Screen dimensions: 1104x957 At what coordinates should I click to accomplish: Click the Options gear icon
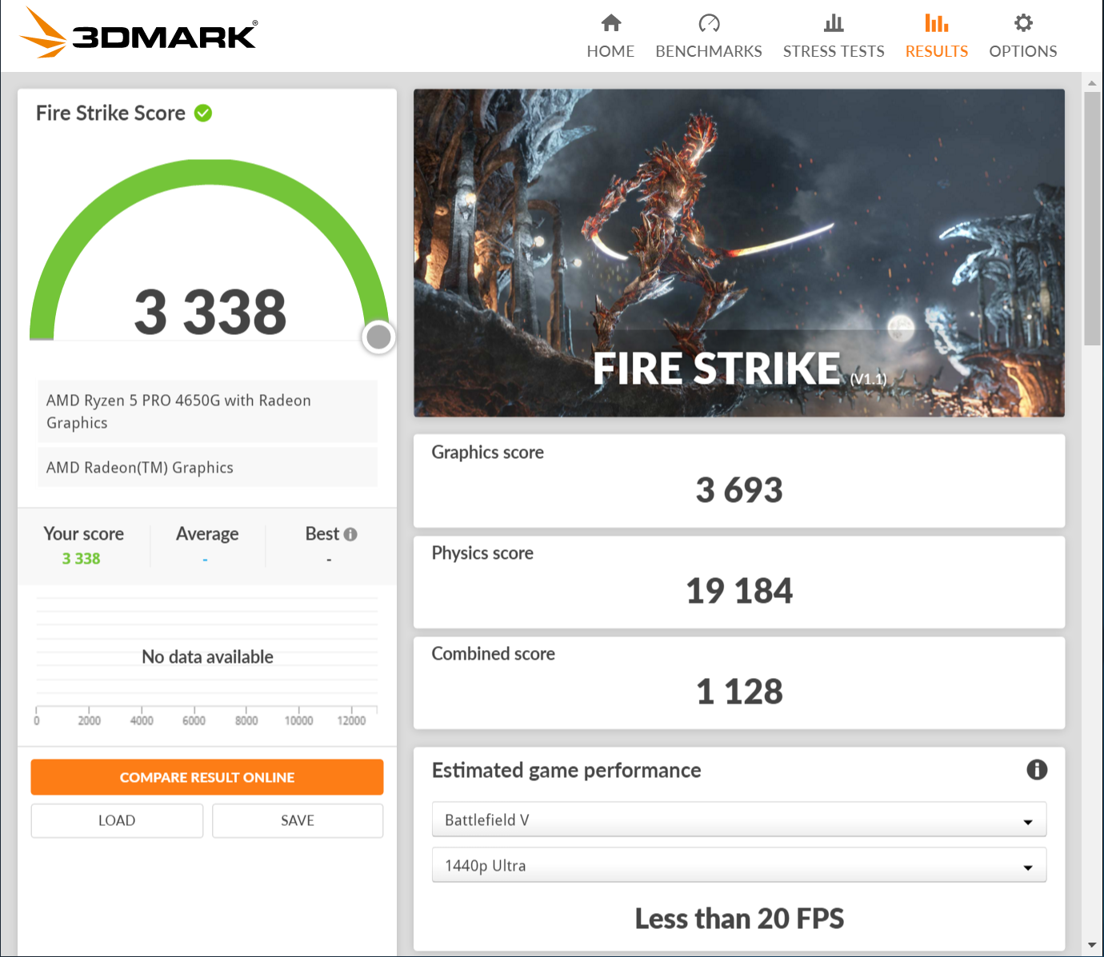[x=1023, y=23]
